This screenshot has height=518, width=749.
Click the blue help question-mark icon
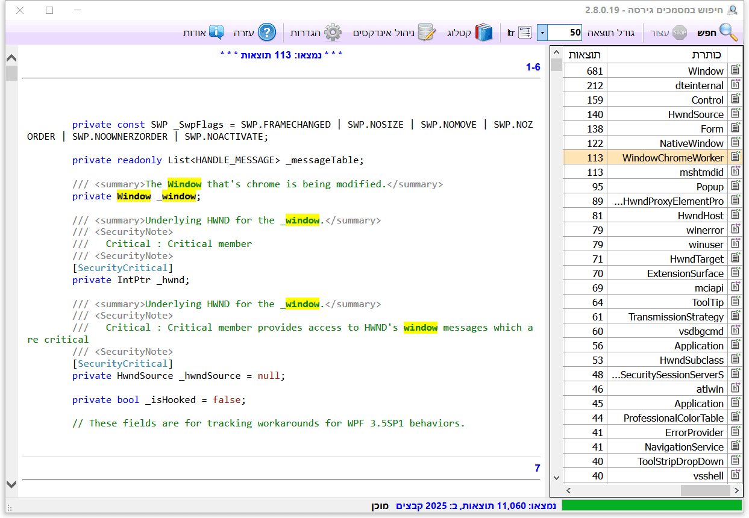click(x=267, y=32)
